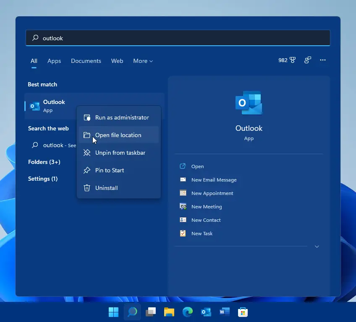The height and width of the screenshot is (322, 356).
Task: Click the Windows Start button in taskbar
Action: 113,312
